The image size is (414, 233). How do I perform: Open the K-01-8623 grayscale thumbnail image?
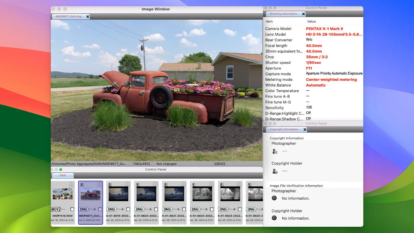[202, 194]
